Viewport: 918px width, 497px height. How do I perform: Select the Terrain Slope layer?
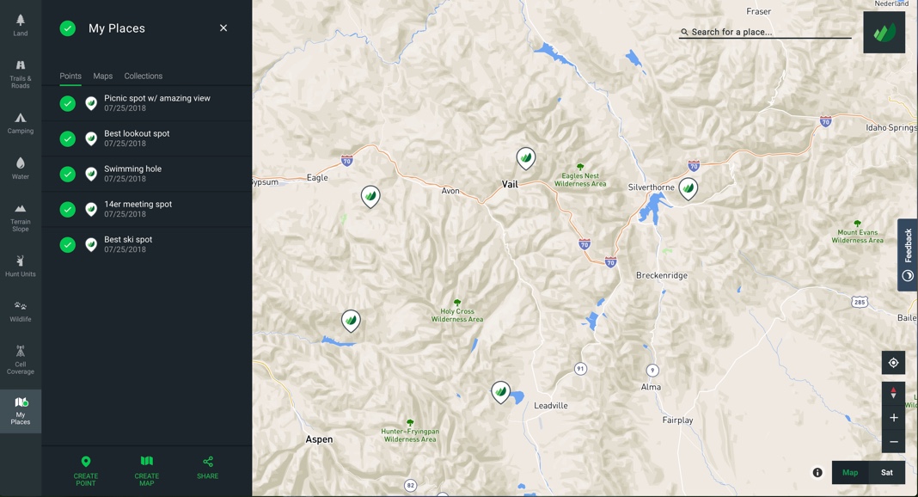coord(21,218)
